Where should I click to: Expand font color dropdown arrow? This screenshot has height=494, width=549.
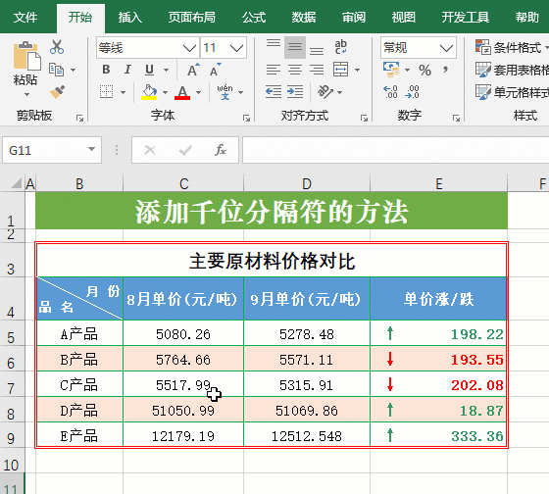(x=198, y=92)
